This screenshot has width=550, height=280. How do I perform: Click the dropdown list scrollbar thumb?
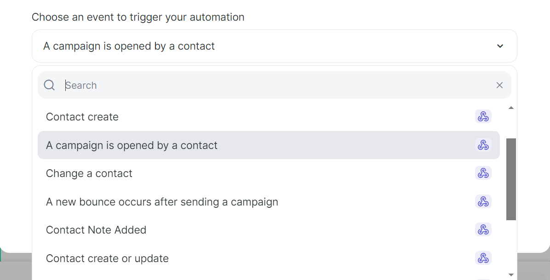coord(511,179)
